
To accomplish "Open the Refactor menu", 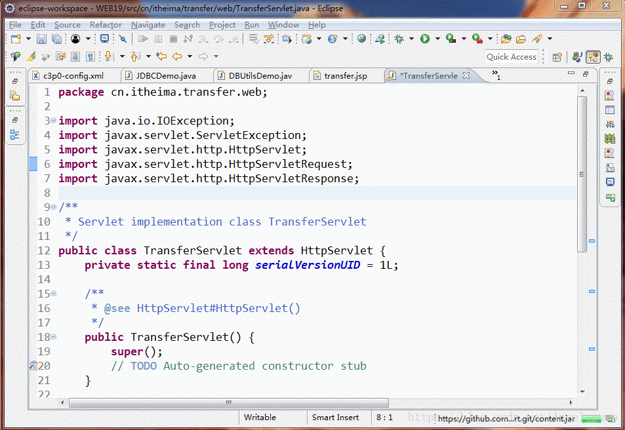I will (106, 25).
